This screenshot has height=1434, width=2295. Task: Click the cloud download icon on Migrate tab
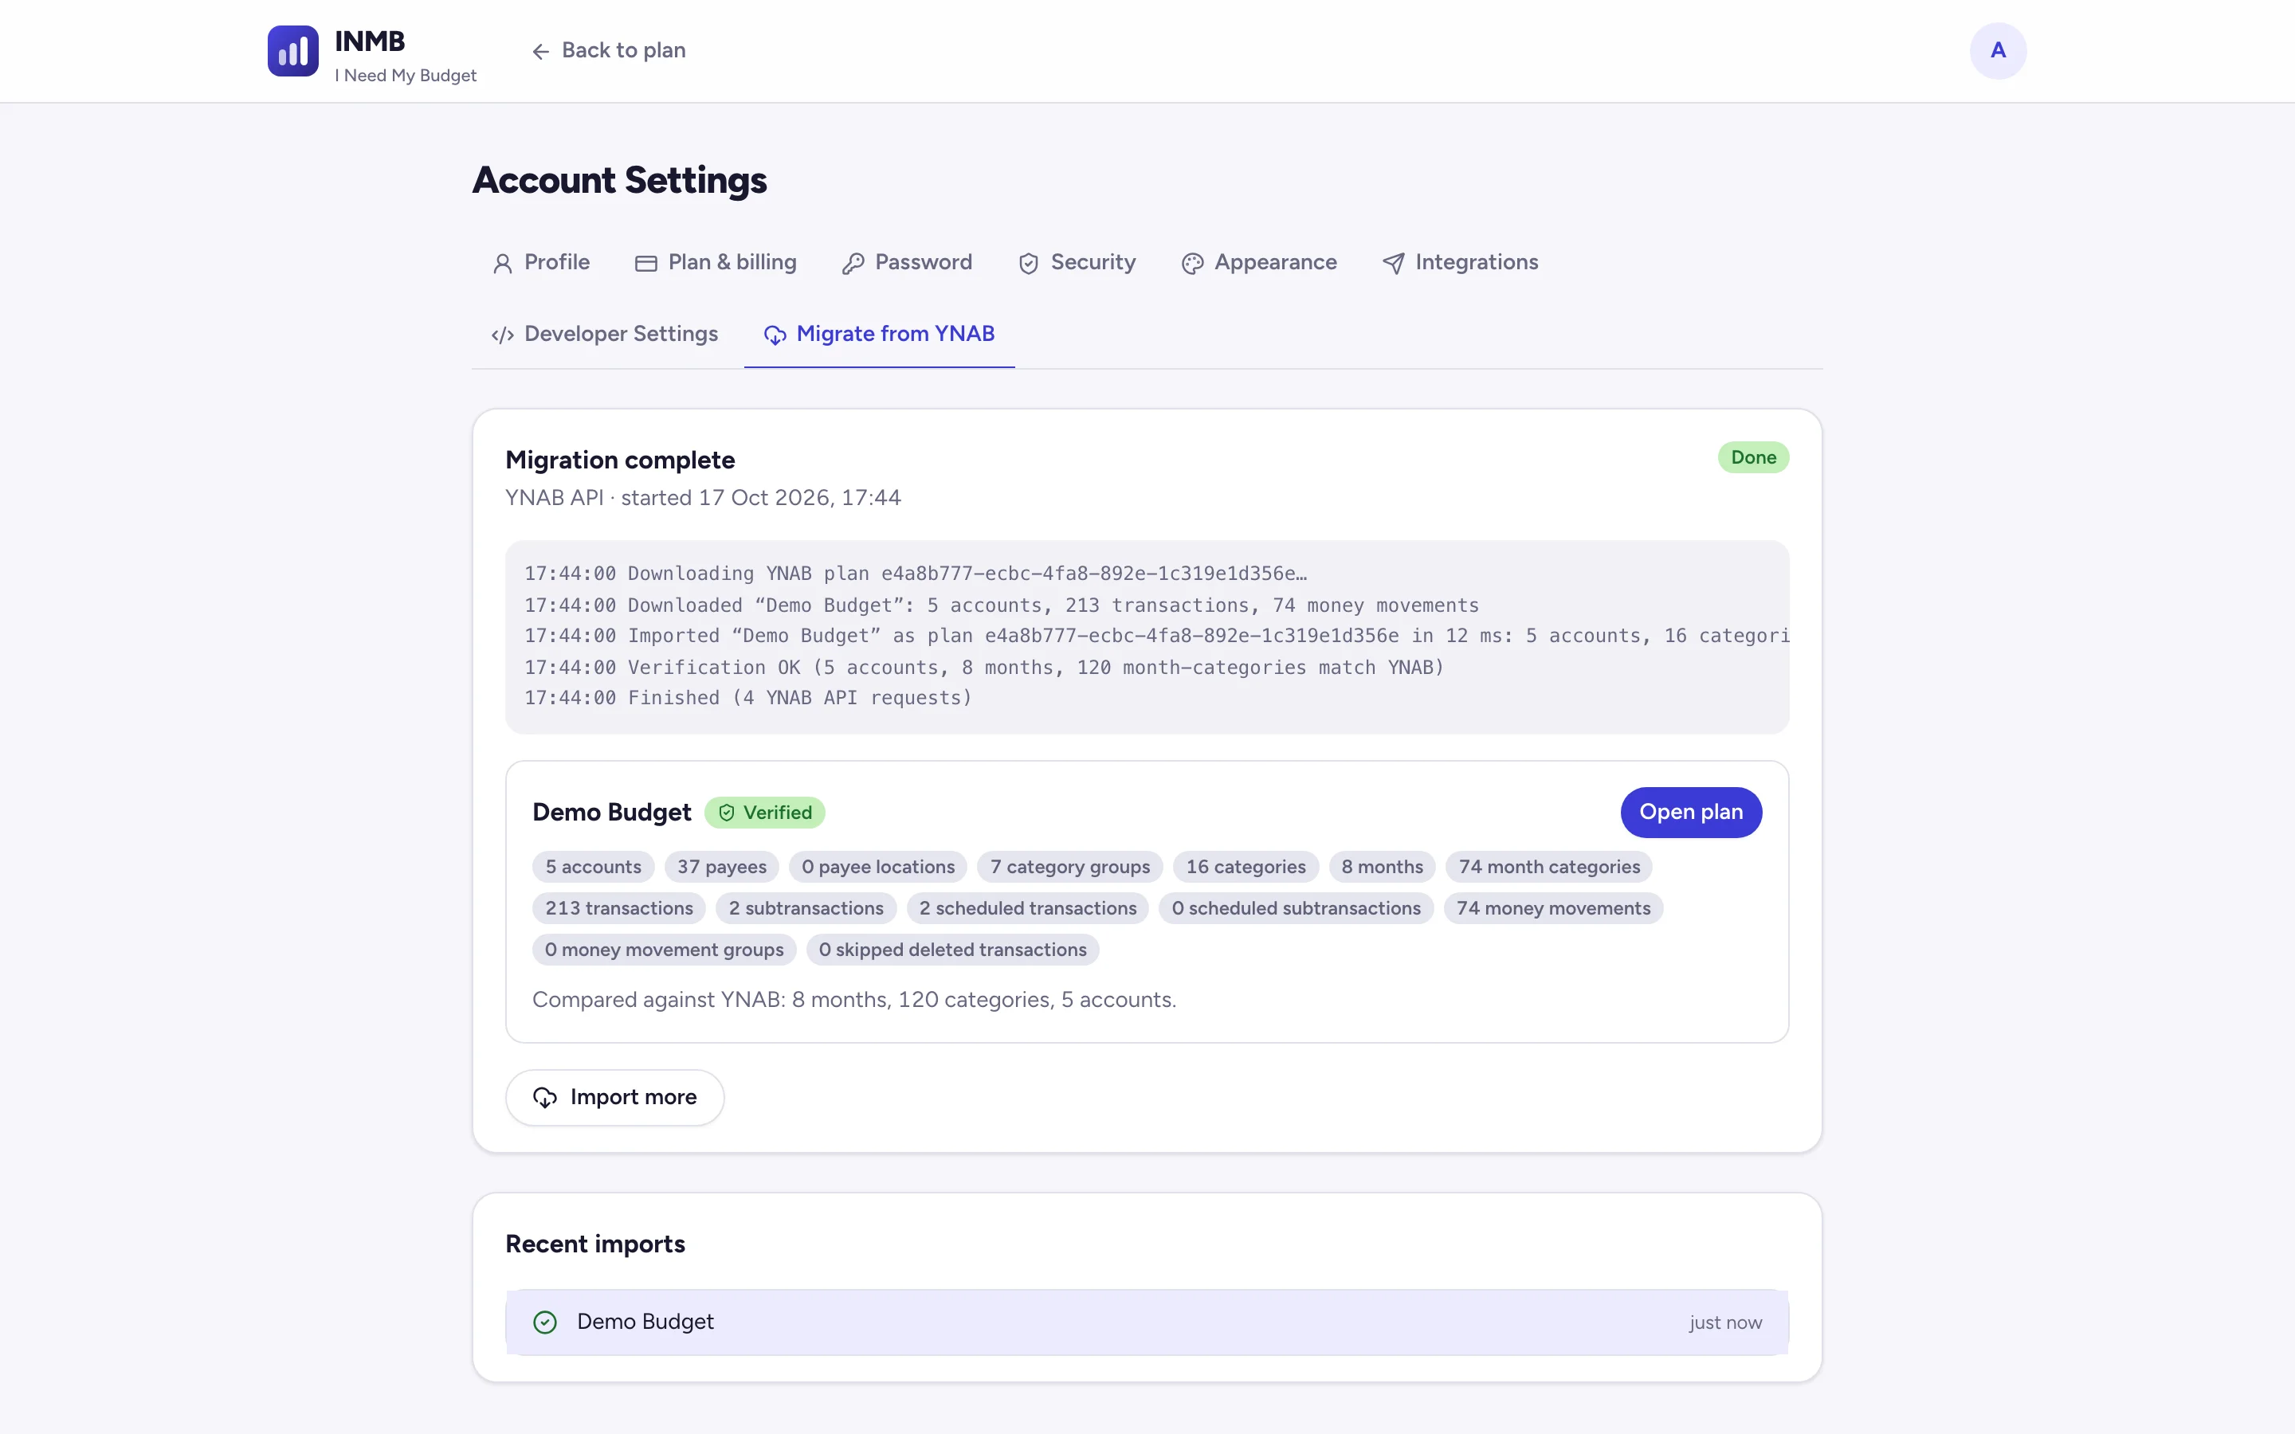click(x=775, y=335)
